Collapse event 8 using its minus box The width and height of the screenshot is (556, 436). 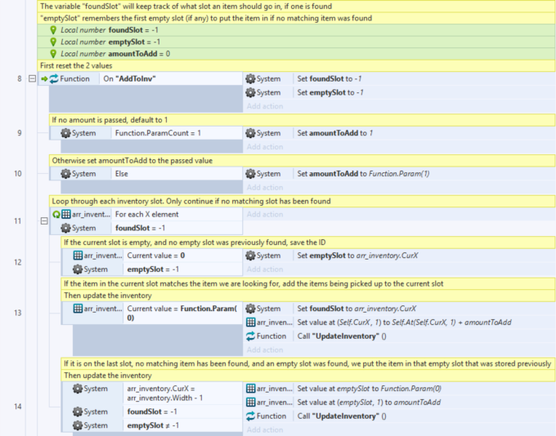(32, 79)
